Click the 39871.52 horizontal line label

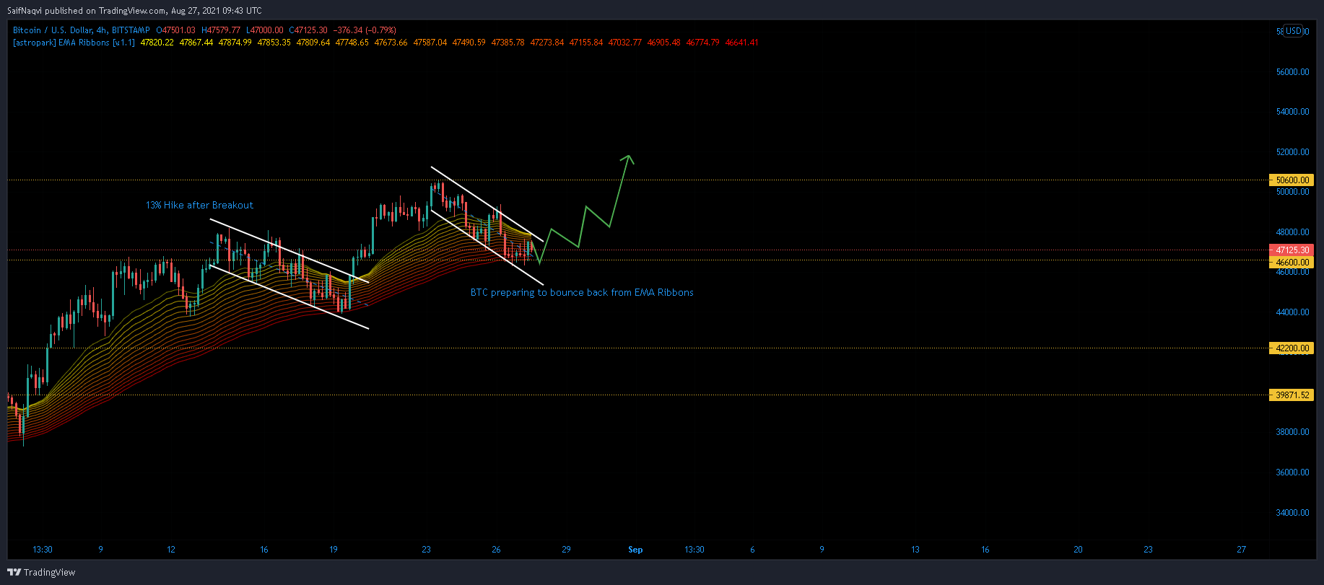pyautogui.click(x=1292, y=395)
